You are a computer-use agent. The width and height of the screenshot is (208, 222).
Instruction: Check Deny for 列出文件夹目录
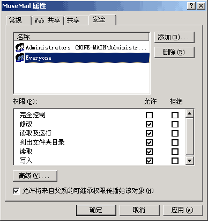(175, 142)
